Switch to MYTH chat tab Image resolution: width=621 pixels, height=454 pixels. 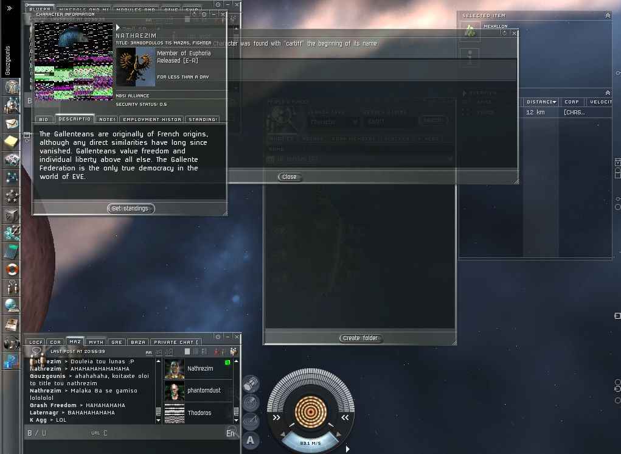(x=96, y=342)
